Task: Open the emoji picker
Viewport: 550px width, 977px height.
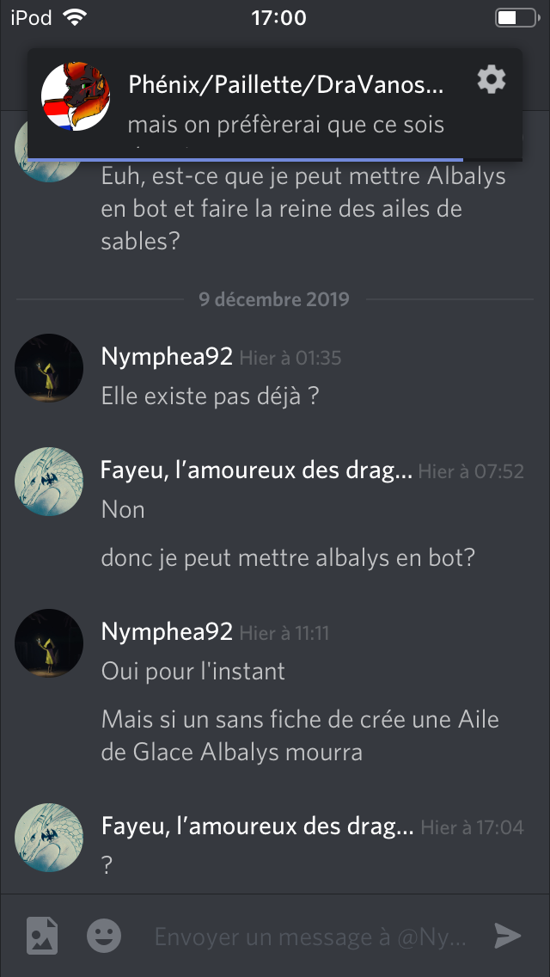Action: pos(104,935)
